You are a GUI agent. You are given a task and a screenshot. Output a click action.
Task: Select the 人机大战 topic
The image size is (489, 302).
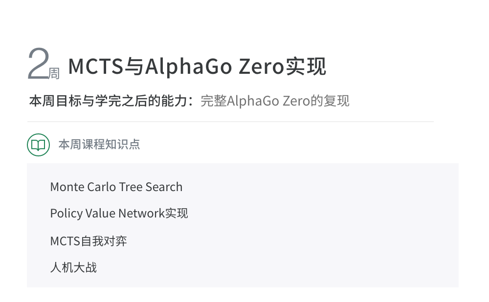(73, 267)
